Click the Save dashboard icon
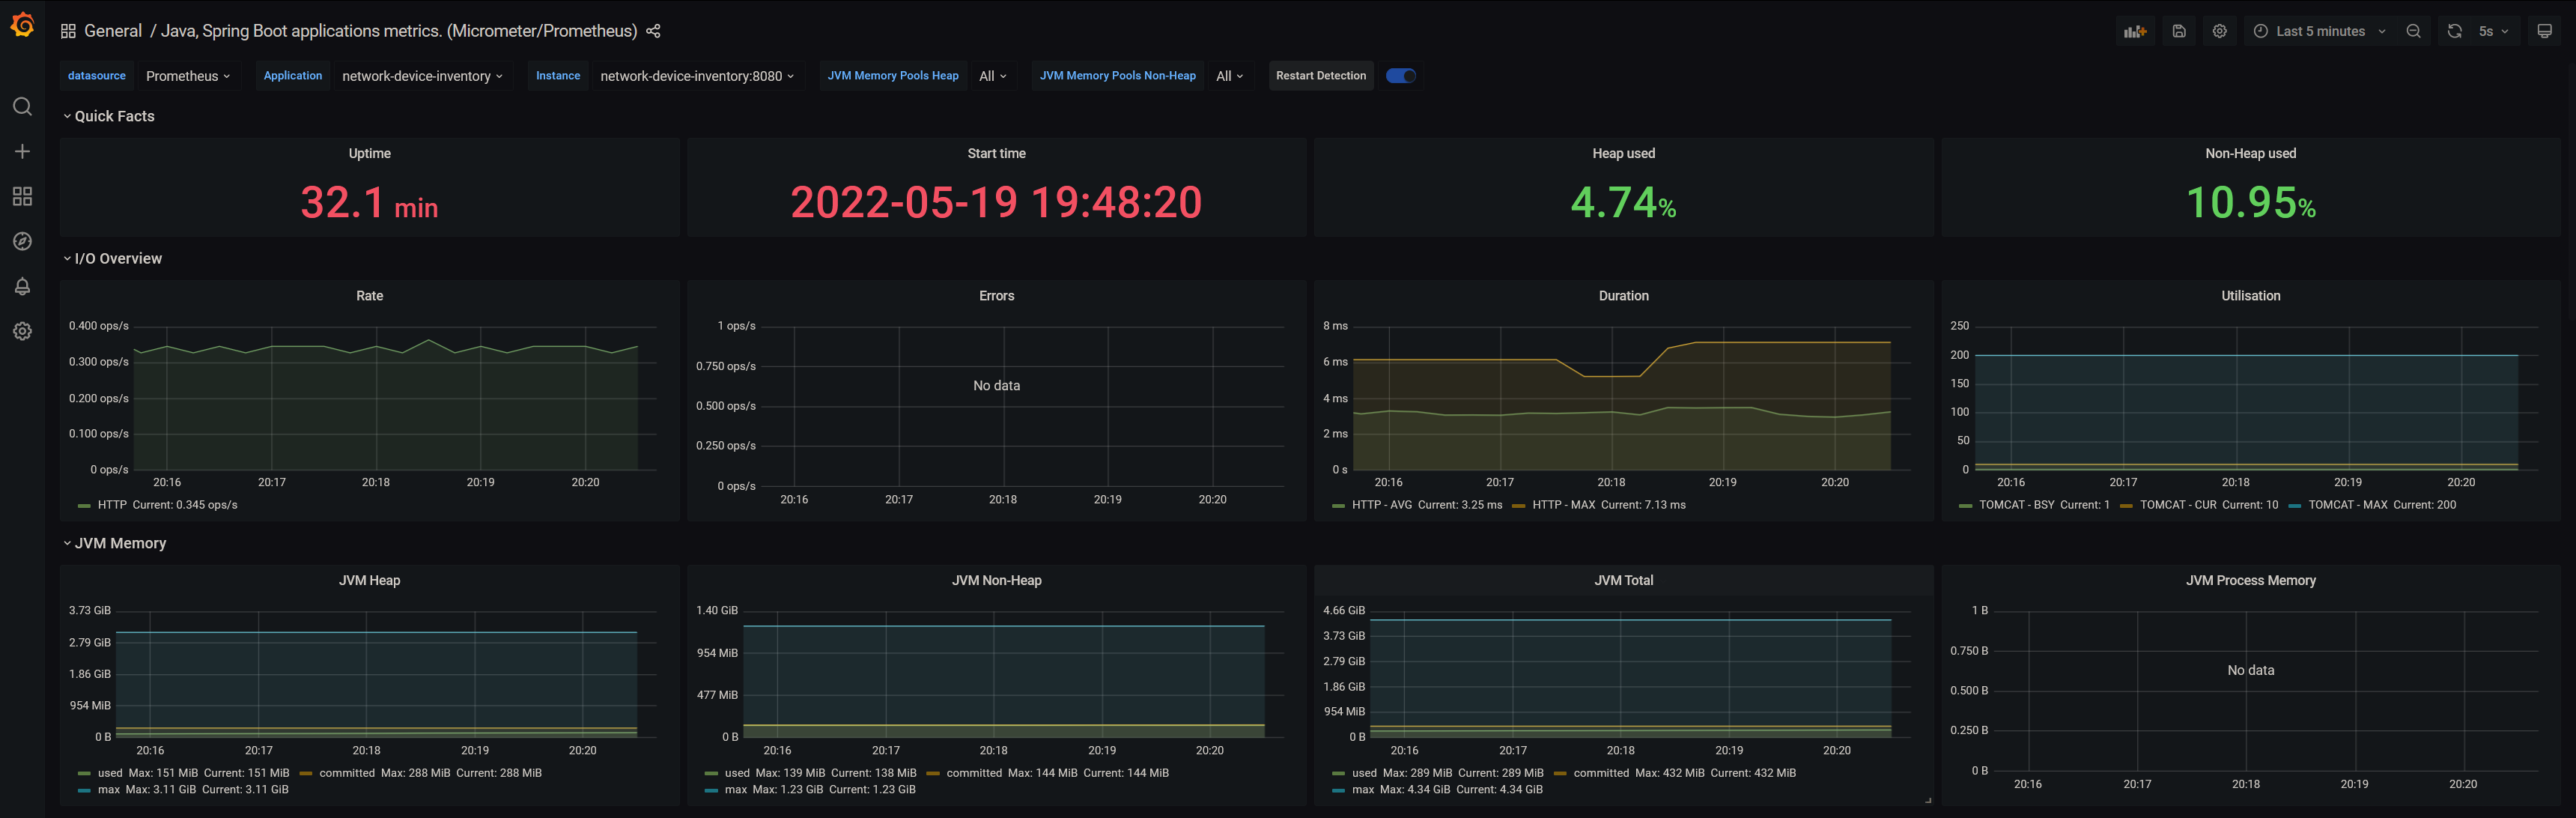The width and height of the screenshot is (2576, 818). point(2179,31)
